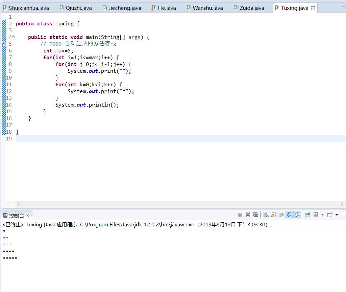The image size is (346, 292).
Task: Click the line number 7 in gutter
Action: [10, 58]
